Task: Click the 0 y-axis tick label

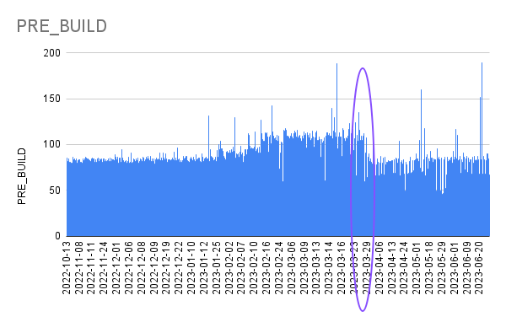Action: (57, 236)
